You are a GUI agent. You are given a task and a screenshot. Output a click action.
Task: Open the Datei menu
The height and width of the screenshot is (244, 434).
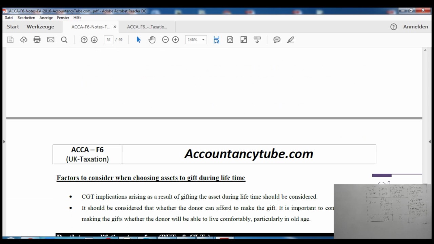coord(9,18)
